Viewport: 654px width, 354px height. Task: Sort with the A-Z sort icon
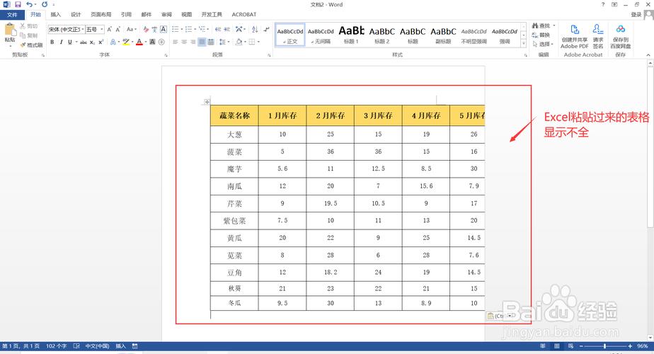[x=255, y=29]
